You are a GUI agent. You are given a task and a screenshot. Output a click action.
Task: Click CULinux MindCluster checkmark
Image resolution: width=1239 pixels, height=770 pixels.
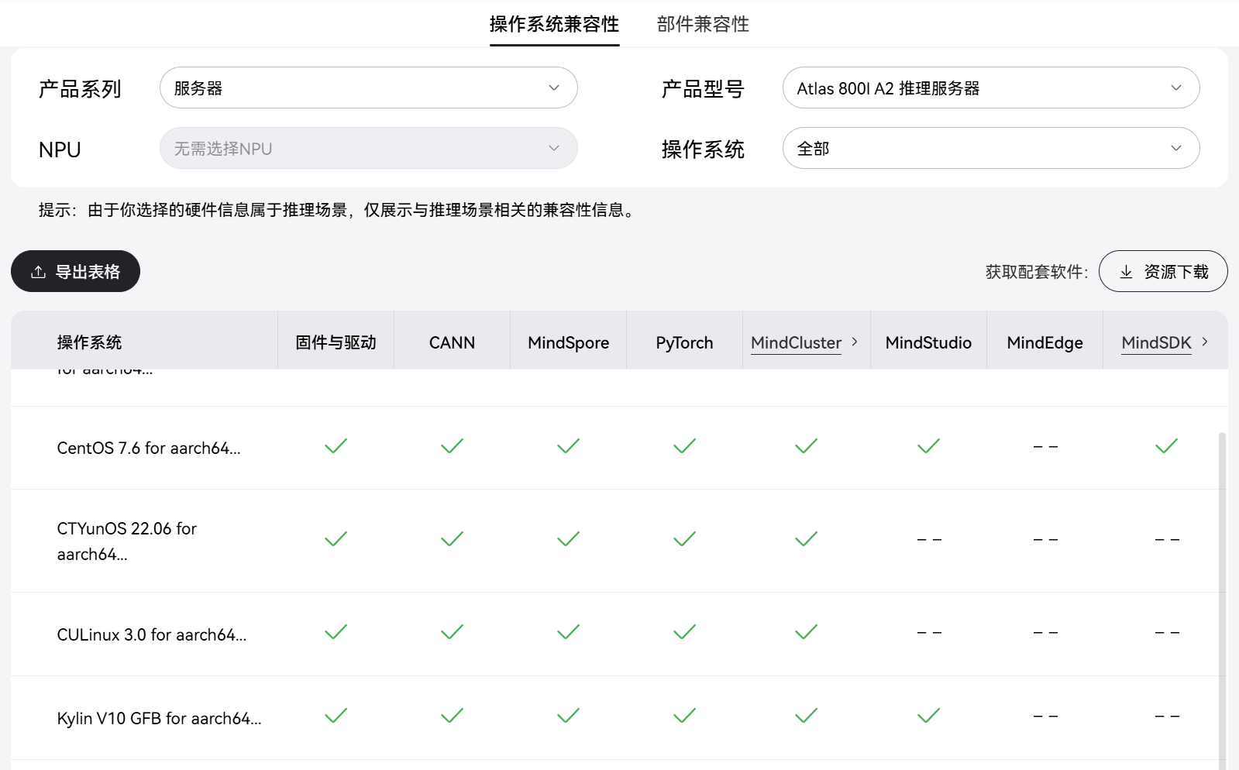tap(806, 633)
